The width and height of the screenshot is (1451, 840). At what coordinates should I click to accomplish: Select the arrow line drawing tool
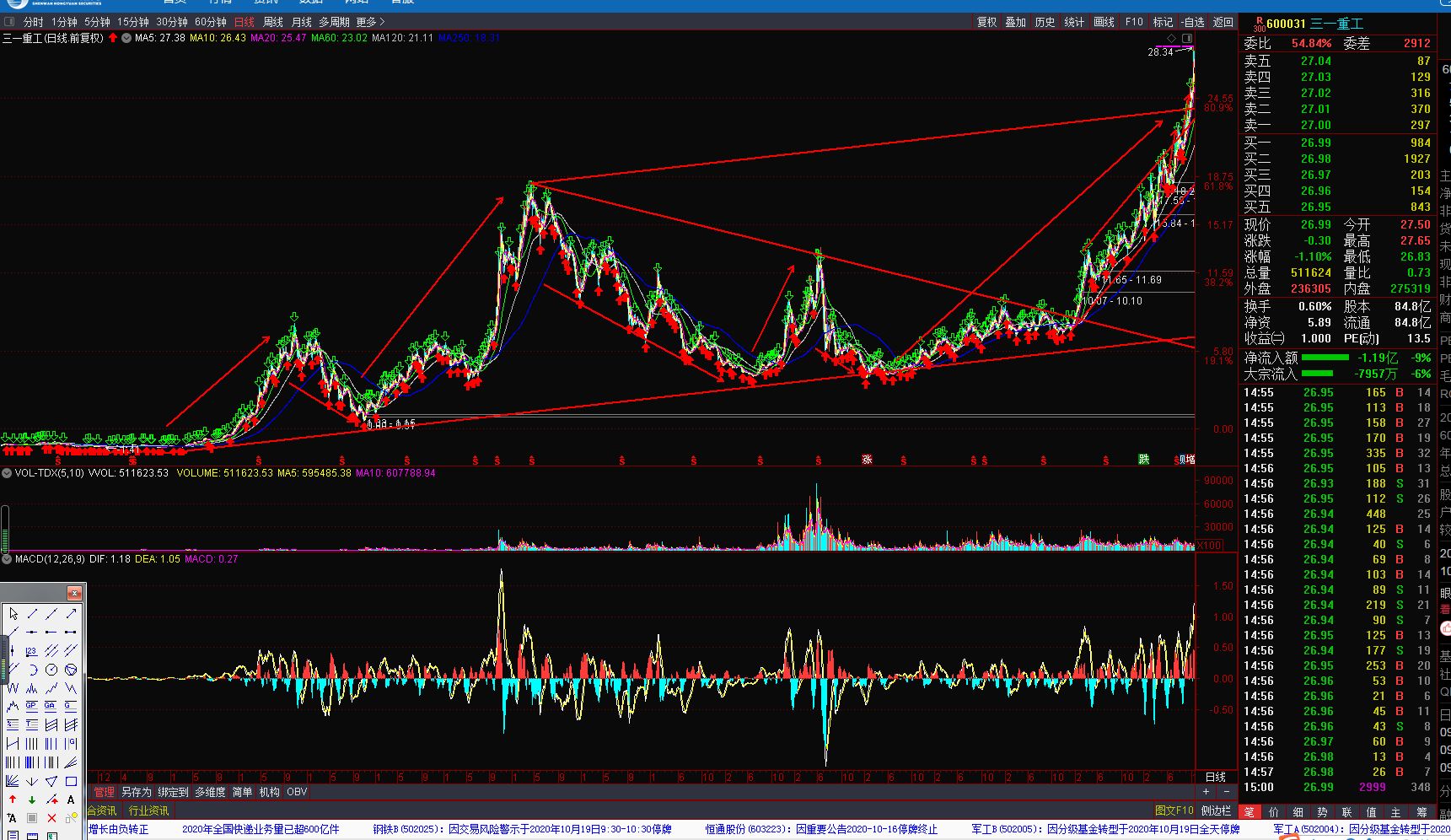tap(71, 613)
